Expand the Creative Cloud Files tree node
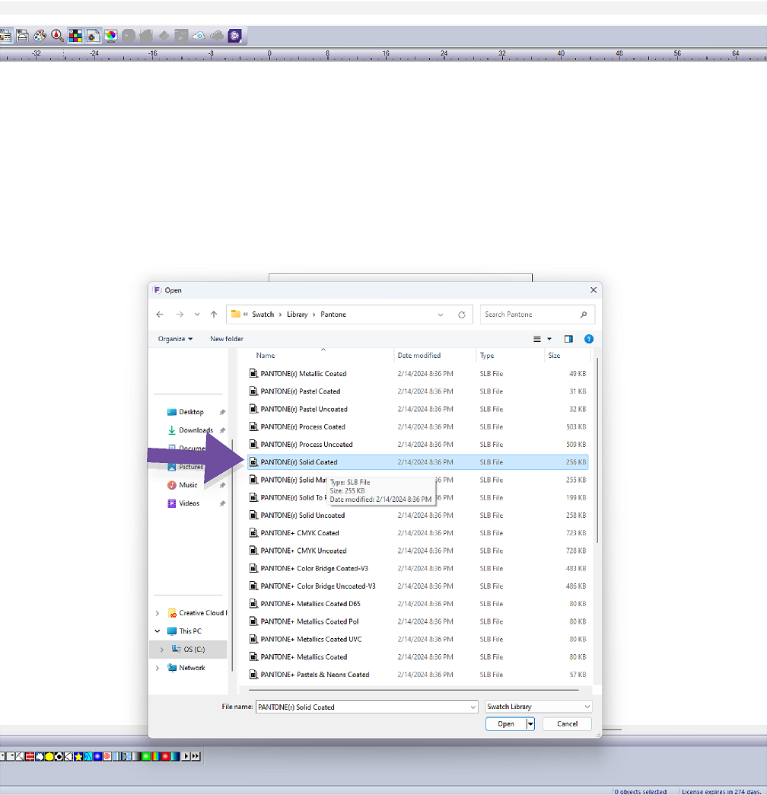The width and height of the screenshot is (767, 795). click(157, 613)
